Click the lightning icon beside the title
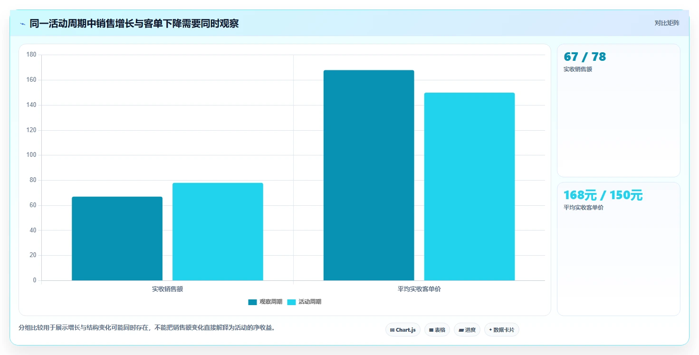Screen dimensions: 699x355 click(23, 24)
